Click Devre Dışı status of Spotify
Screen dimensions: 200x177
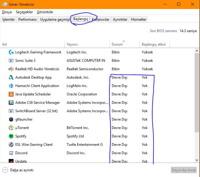click(x=120, y=136)
